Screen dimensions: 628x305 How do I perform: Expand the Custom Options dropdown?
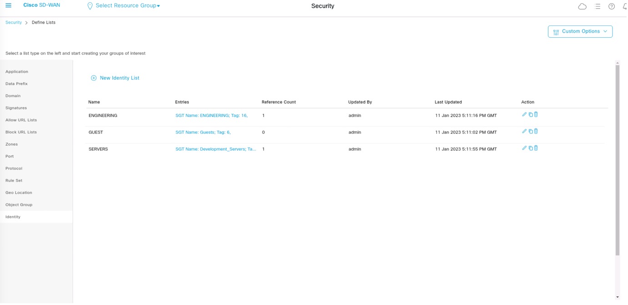580,31
